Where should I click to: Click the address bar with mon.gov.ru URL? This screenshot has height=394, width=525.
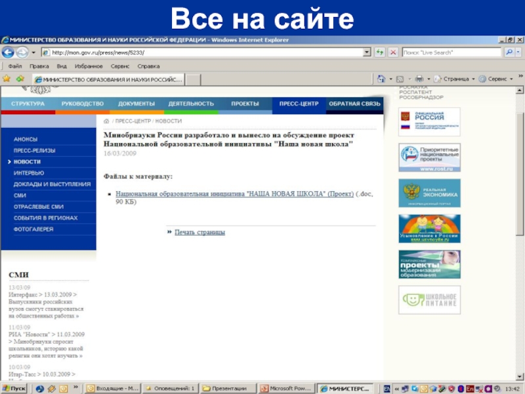[202, 53]
